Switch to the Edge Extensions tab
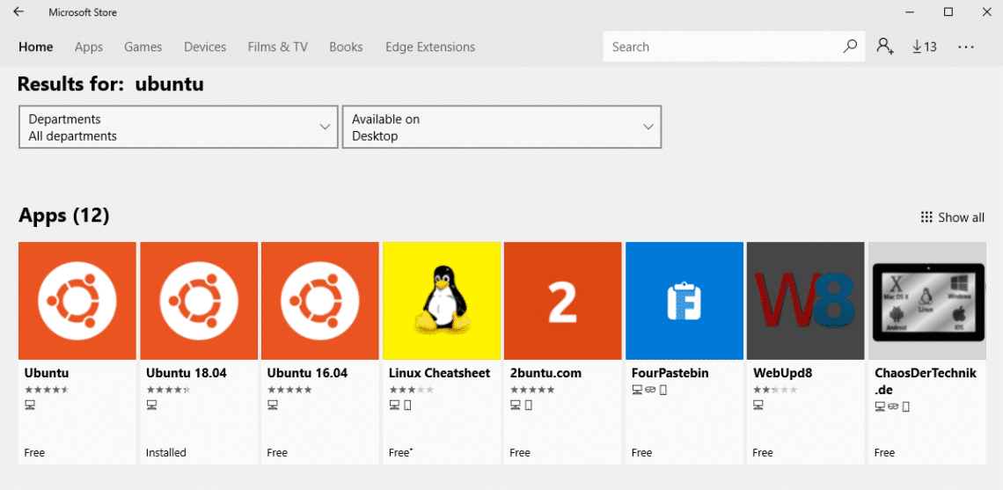The width and height of the screenshot is (1003, 490). pos(430,47)
